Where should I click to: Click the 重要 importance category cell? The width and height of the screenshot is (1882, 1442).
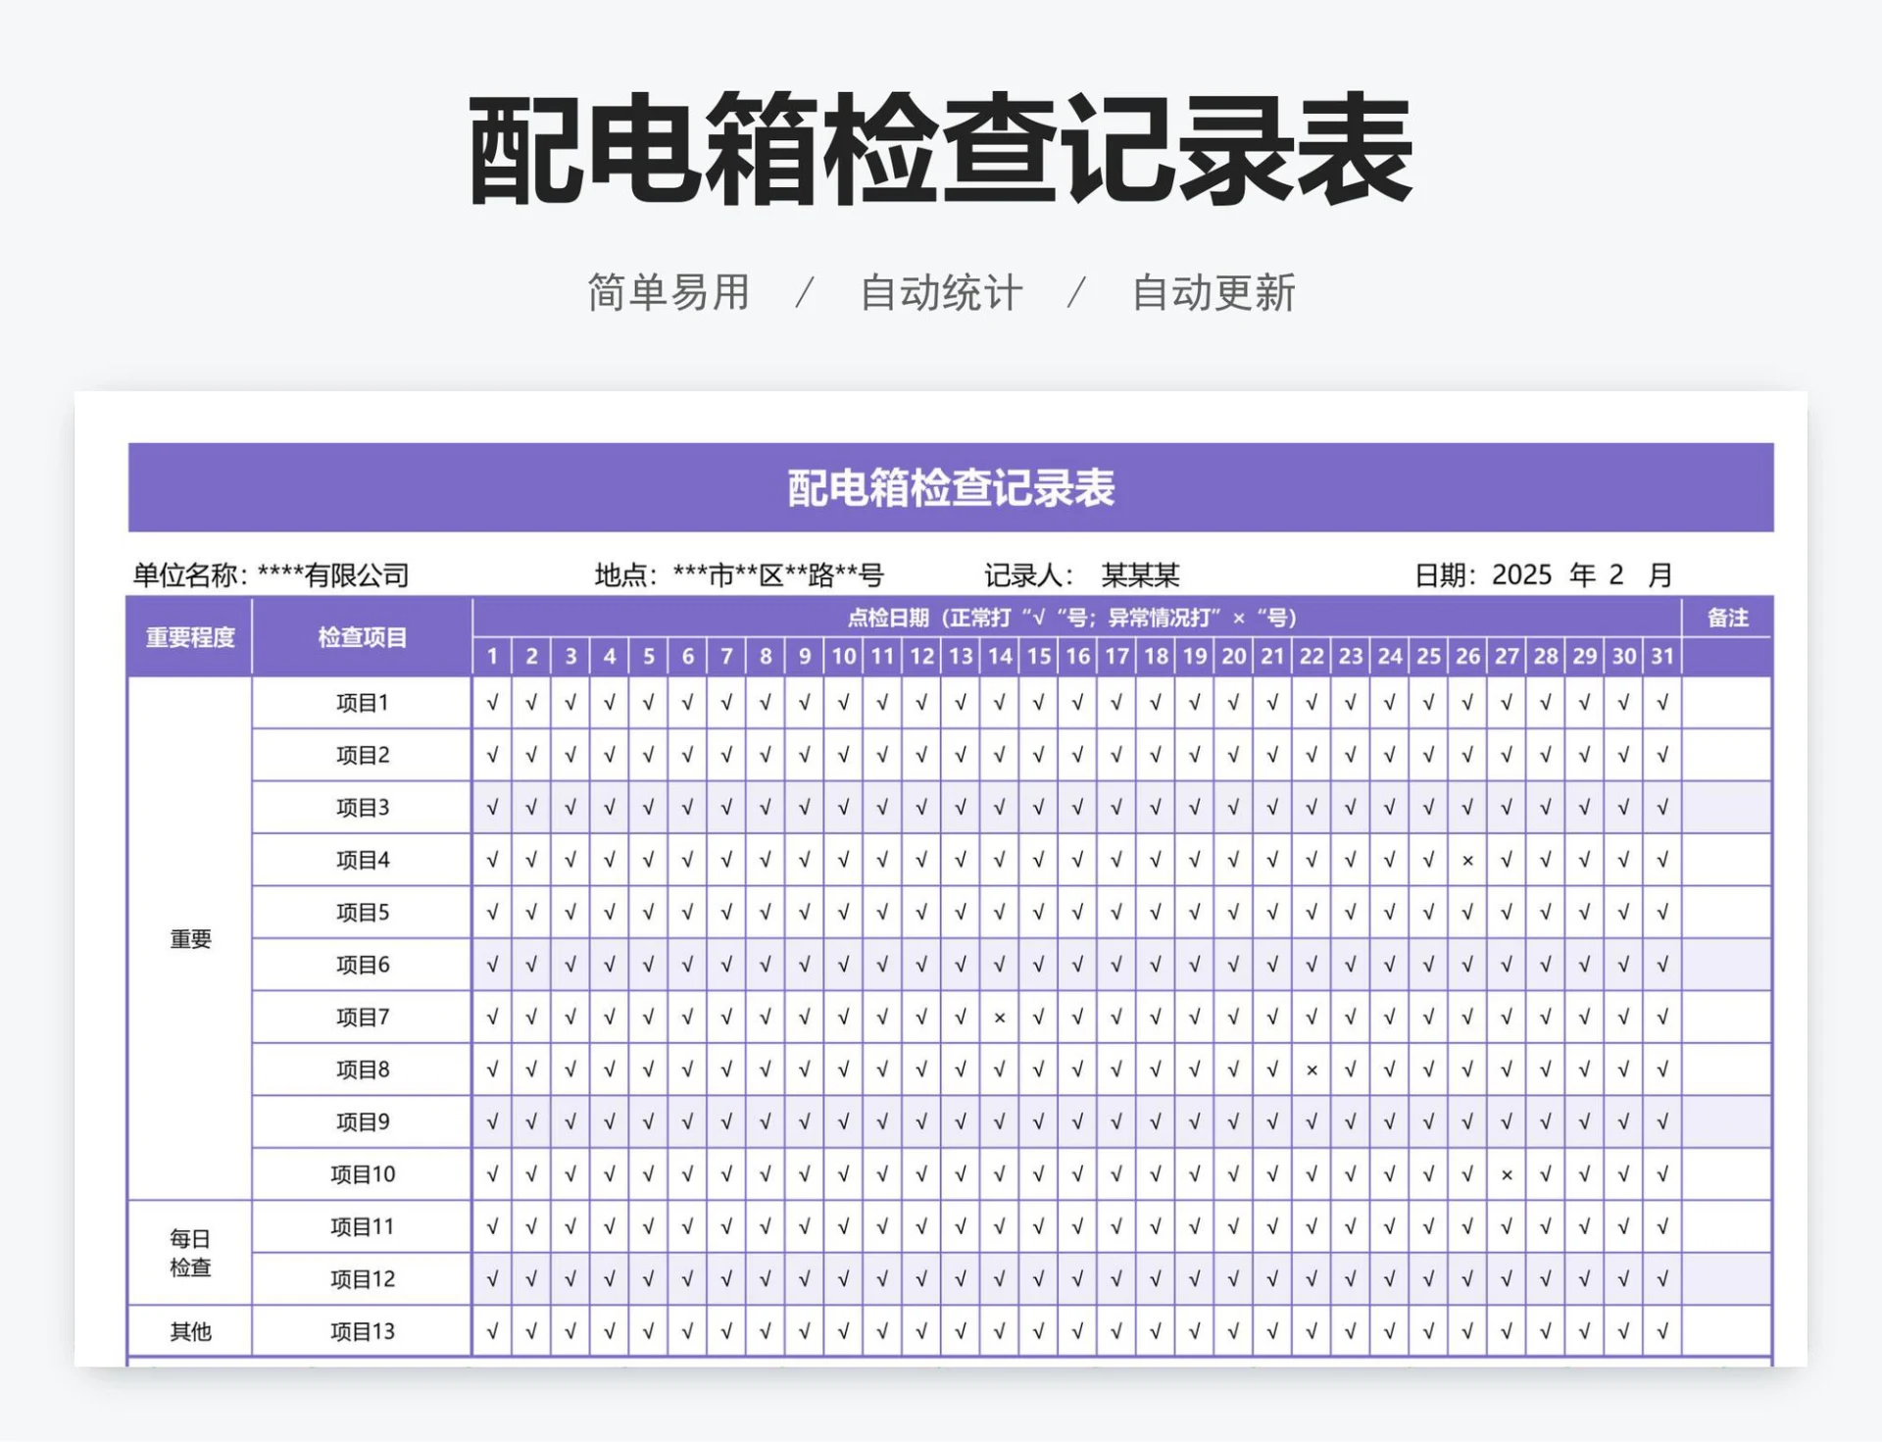coord(190,938)
